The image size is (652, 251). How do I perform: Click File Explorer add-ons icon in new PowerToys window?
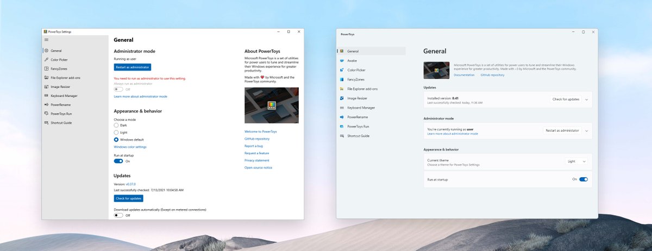342,89
